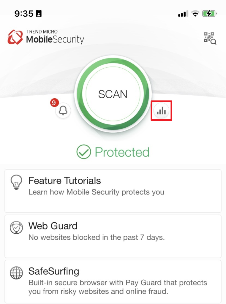Start a scan with the SCAN button
The image size is (226, 304).
click(113, 94)
